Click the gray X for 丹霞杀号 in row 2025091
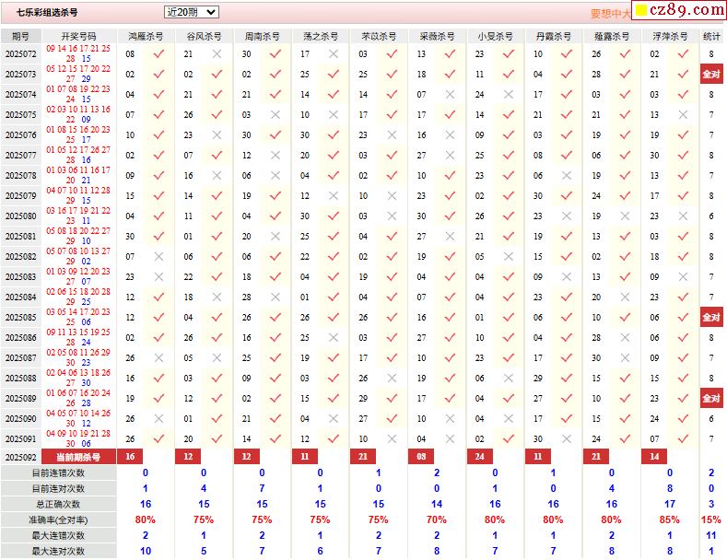727x560 pixels. [x=566, y=439]
